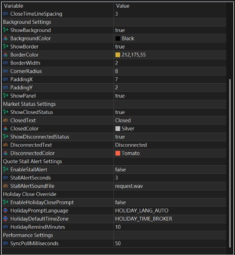Click the boolean icon beside ShowPanel
235x255 pixels.
point(6,96)
